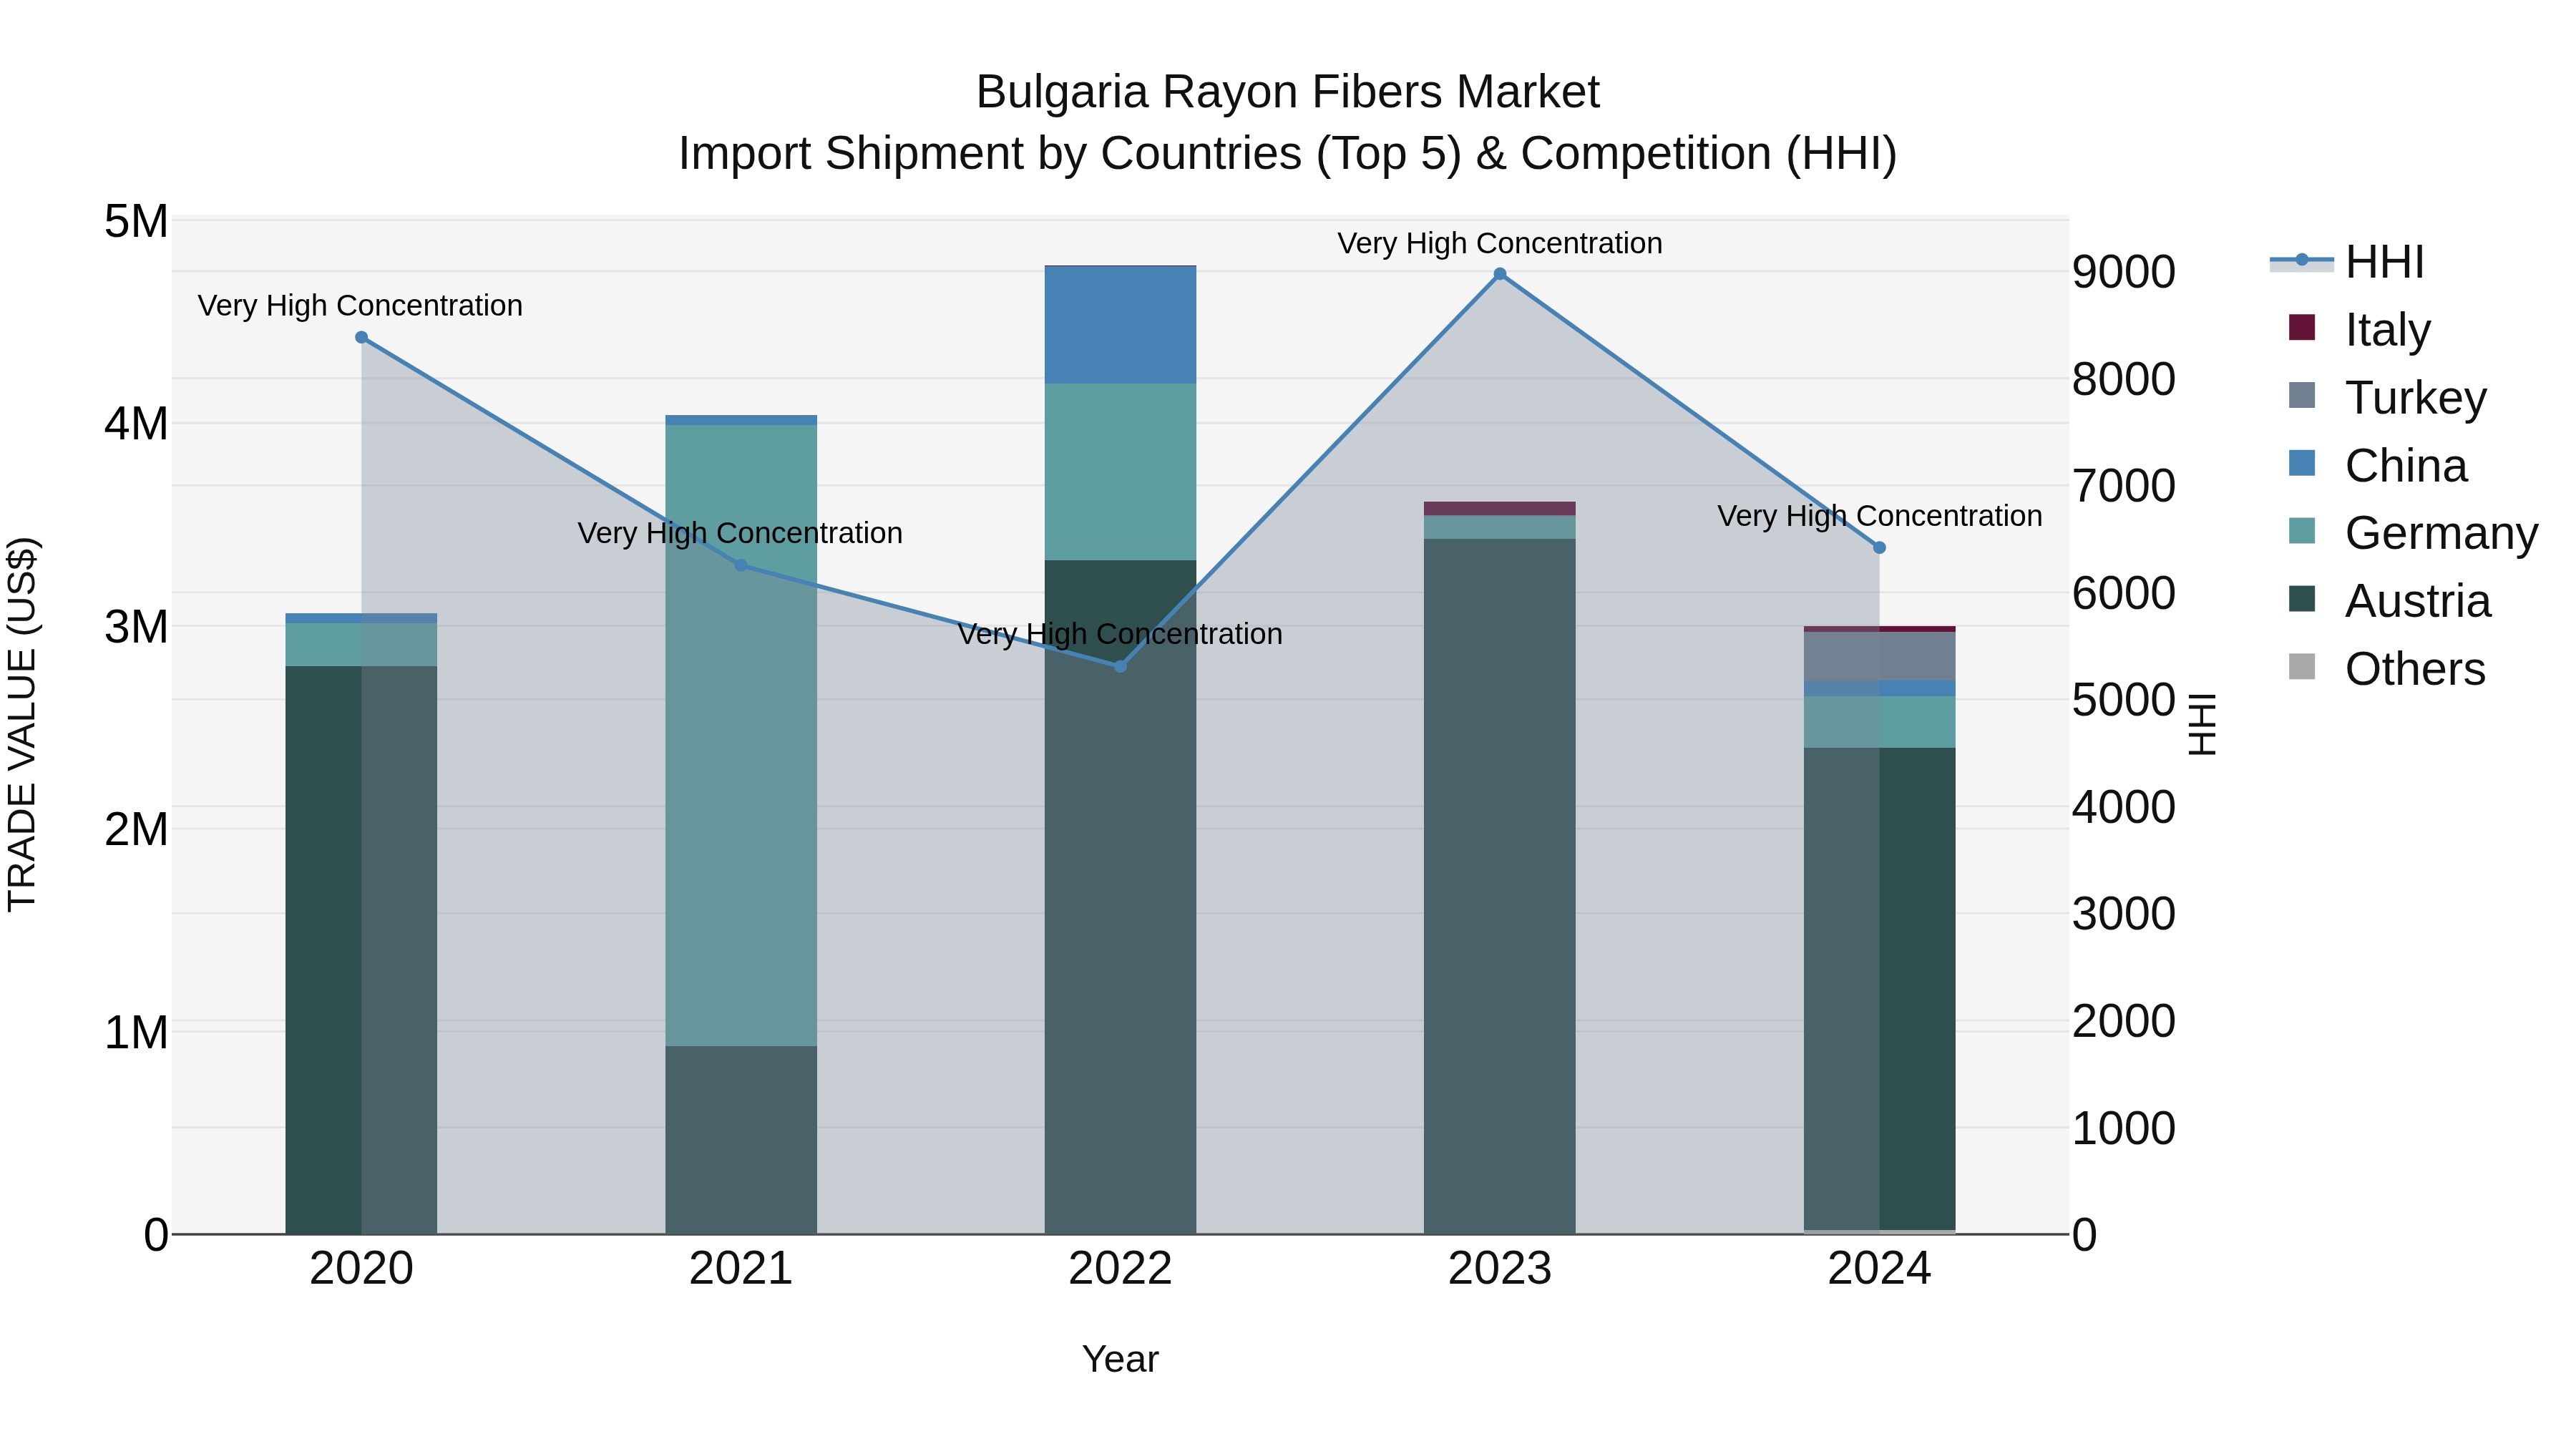Click the 2M trade value tick label
The width and height of the screenshot is (2576, 1449).
pyautogui.click(x=136, y=829)
